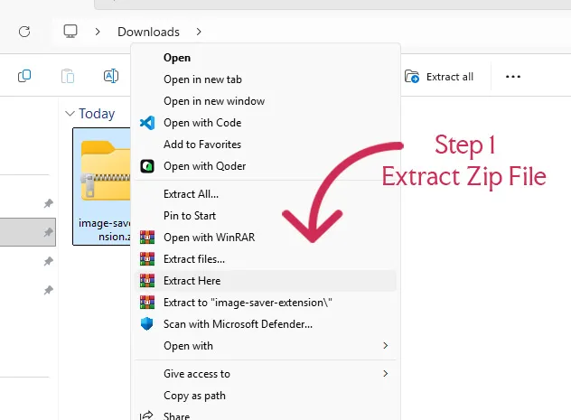Select the Share menu entry
This screenshot has width=571, height=420.
266,415
